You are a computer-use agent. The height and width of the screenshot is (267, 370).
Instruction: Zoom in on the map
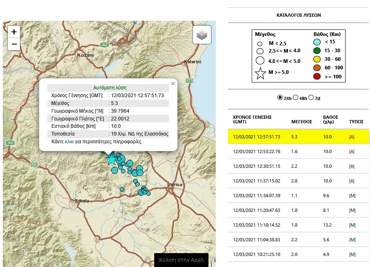point(14,32)
